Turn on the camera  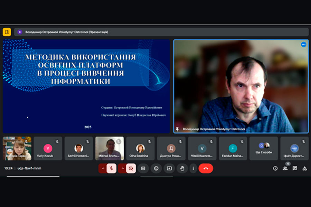click(x=131, y=168)
